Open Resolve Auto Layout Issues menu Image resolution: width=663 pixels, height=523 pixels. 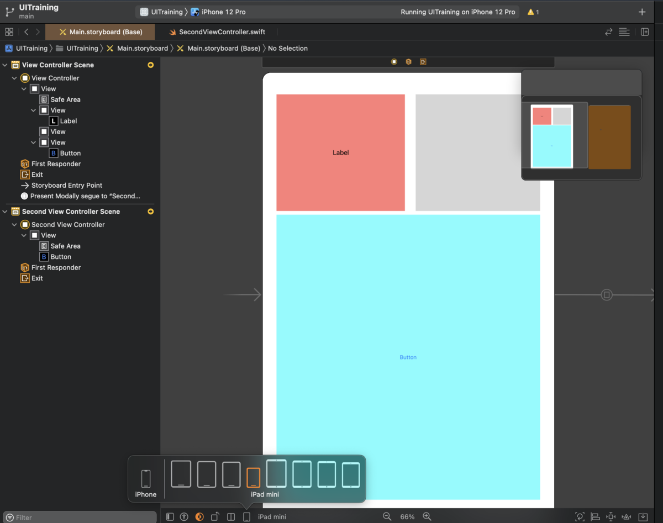(x=627, y=517)
